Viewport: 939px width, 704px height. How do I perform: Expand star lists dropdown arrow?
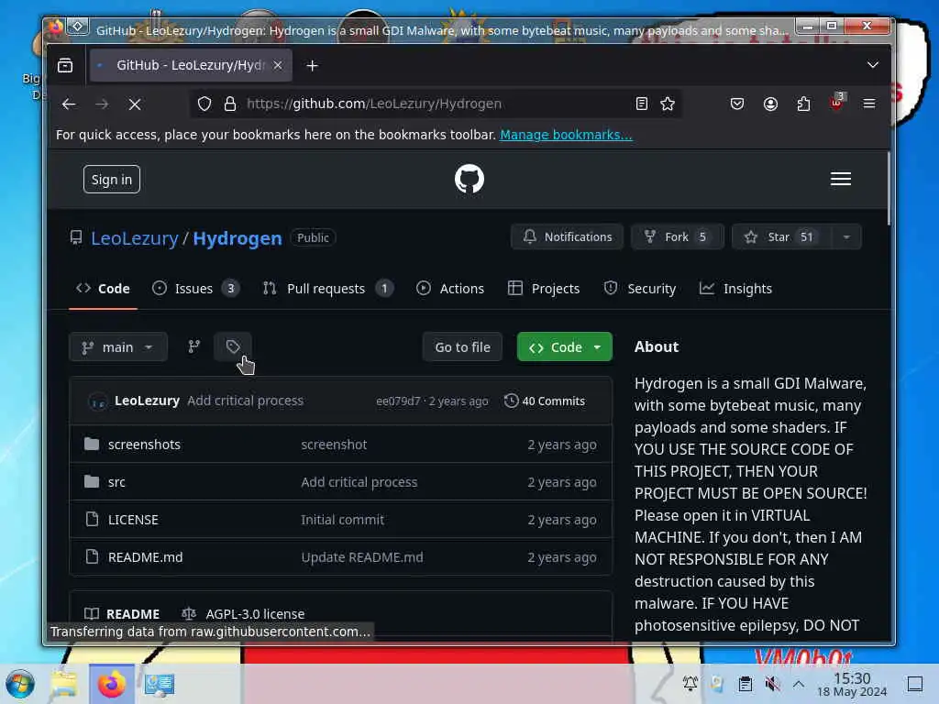tap(846, 237)
